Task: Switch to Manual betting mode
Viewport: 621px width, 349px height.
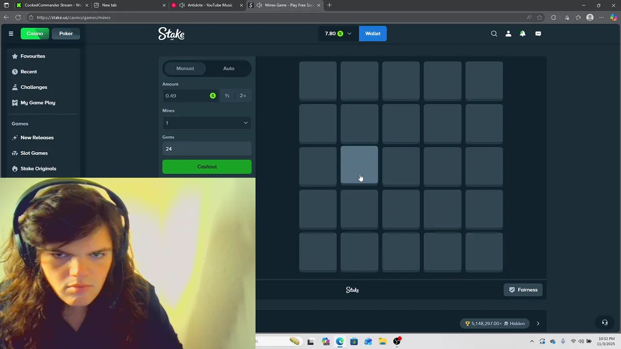Action: (x=185, y=68)
